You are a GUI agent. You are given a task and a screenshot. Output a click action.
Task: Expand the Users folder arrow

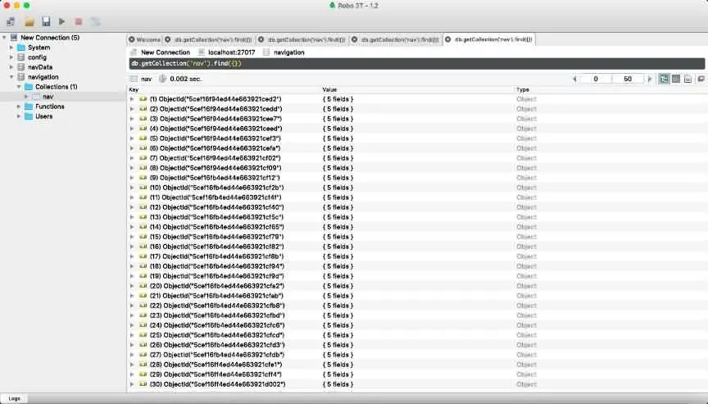[19, 116]
